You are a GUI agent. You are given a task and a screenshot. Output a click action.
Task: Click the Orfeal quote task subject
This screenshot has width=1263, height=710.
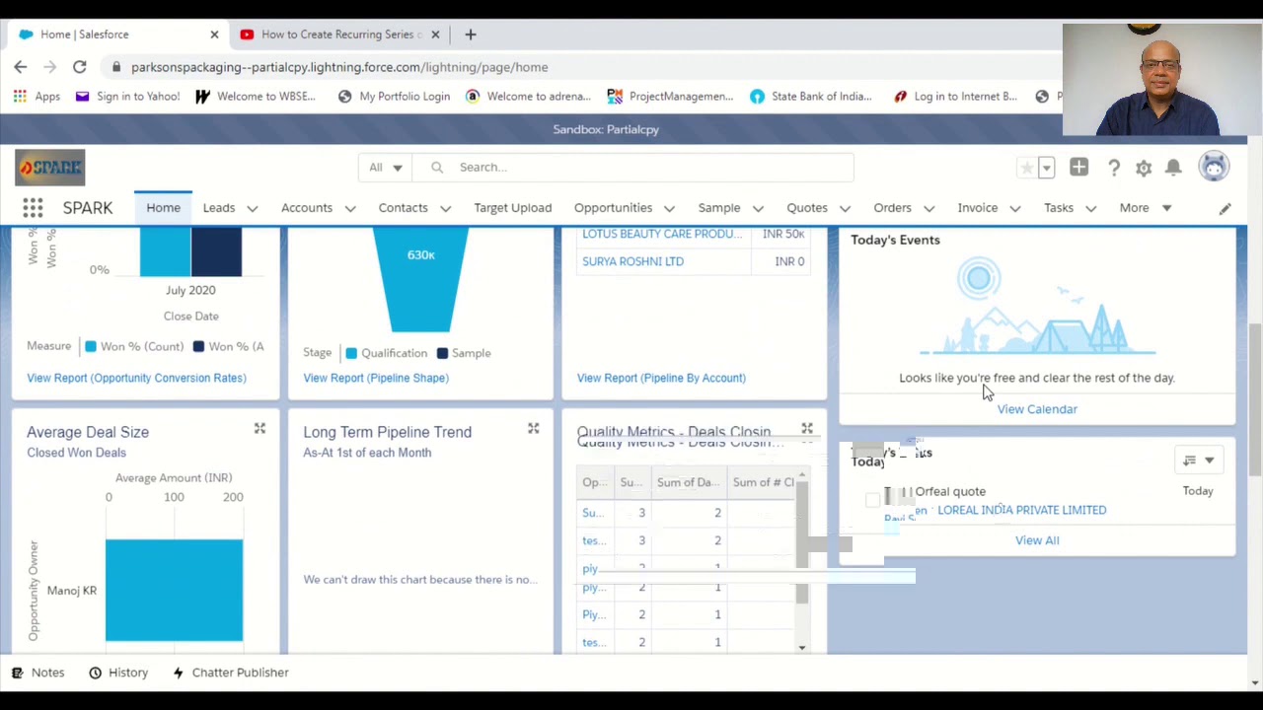[x=950, y=491]
